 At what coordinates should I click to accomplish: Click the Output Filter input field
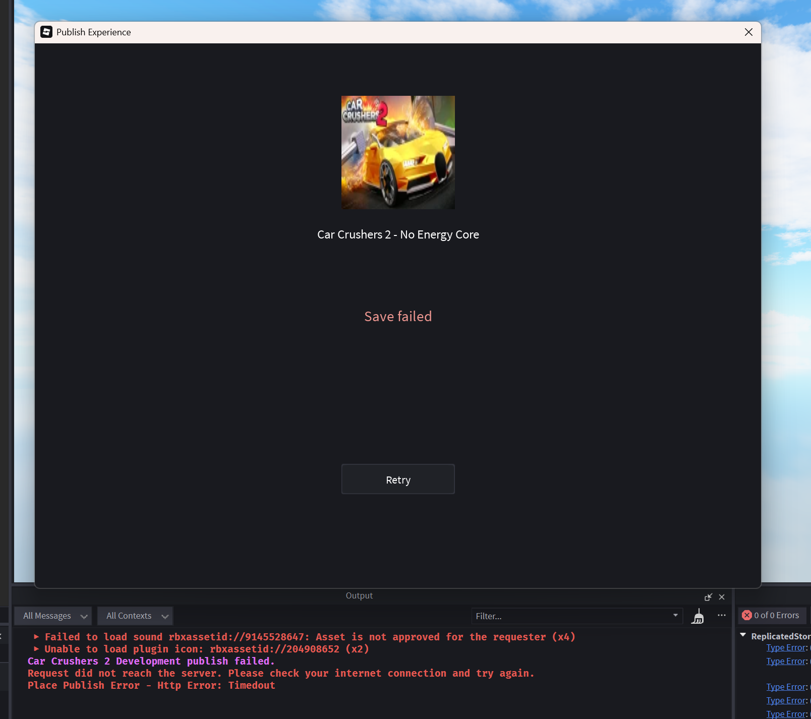coord(571,616)
